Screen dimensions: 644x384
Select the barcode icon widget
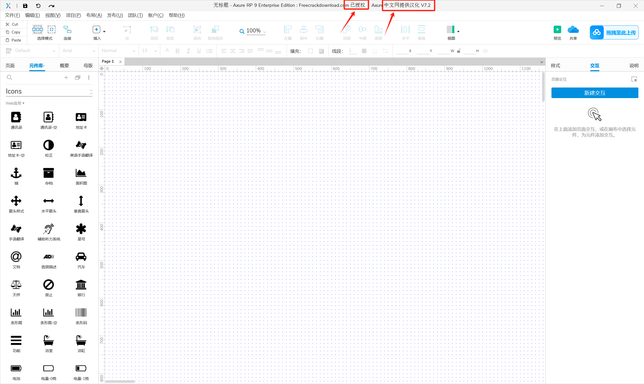81,313
